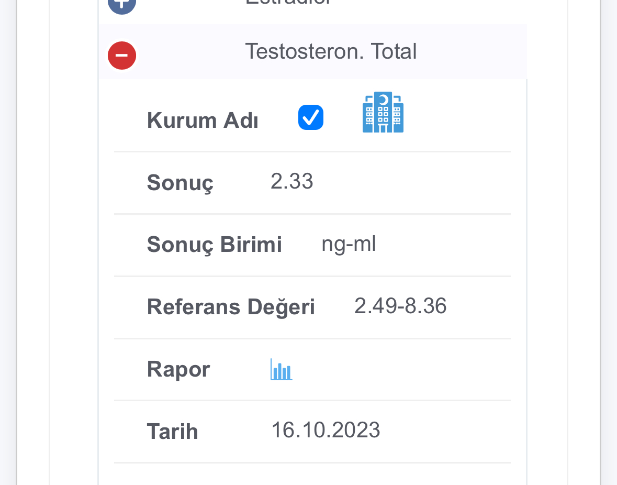The image size is (617, 485).
Task: Uncheck the Kurum Adı checkbox
Action: (x=311, y=117)
